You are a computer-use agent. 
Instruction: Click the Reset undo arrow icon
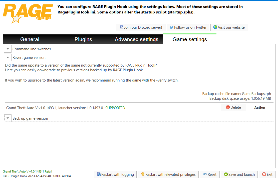[205, 174]
